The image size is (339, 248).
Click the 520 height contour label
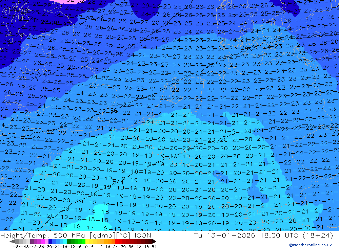pos(91,21)
